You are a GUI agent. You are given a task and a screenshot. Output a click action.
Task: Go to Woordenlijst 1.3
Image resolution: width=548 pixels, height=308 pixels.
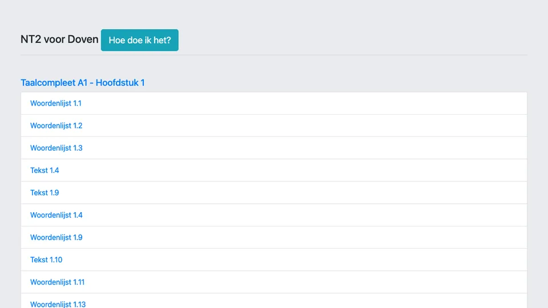point(57,148)
